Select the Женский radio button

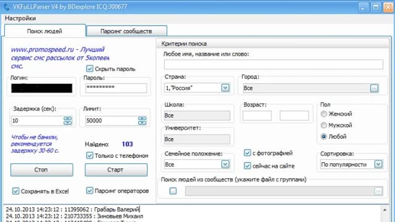click(323, 114)
